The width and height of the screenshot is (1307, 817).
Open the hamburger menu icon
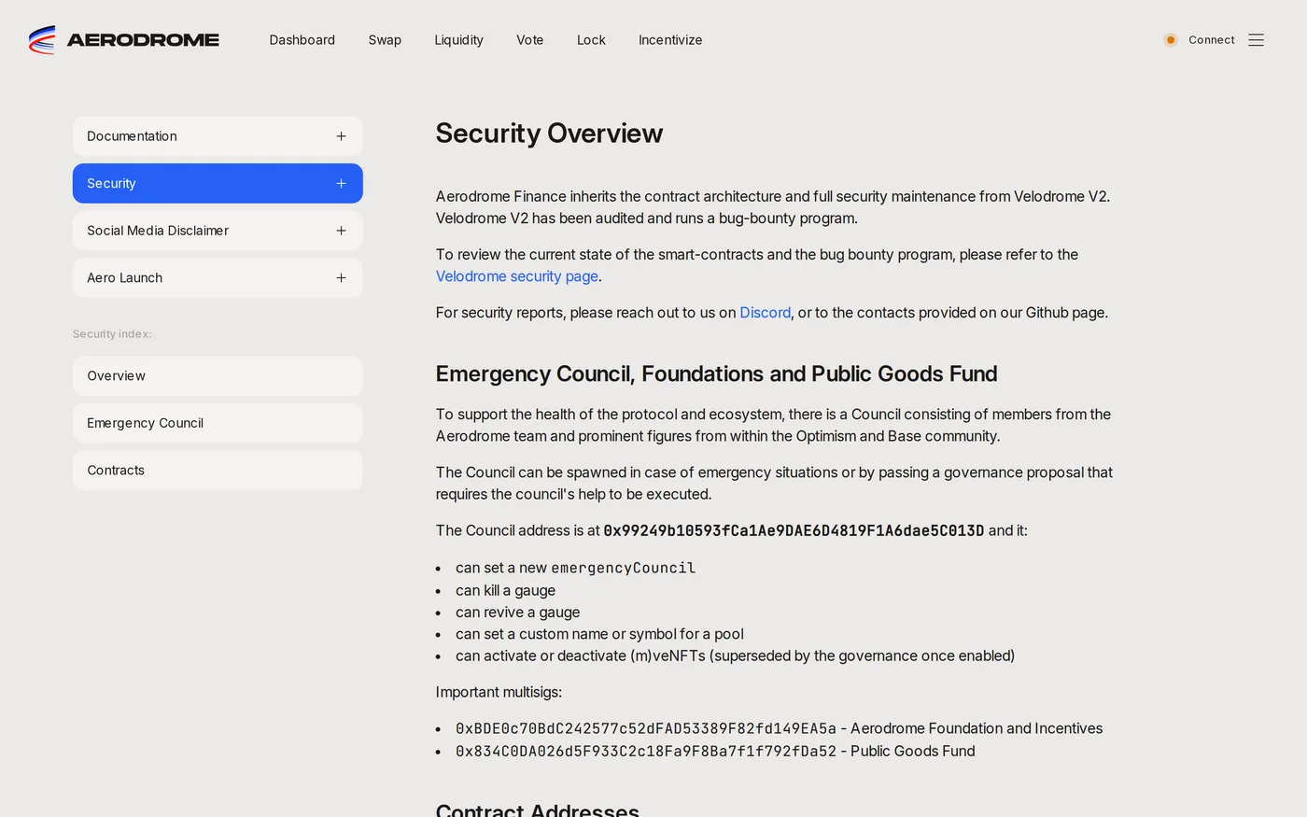[1256, 40]
